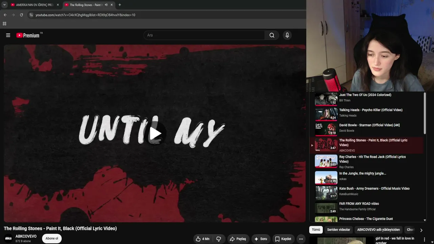Open the Soru ask button
The height and width of the screenshot is (244, 434).
(x=260, y=239)
